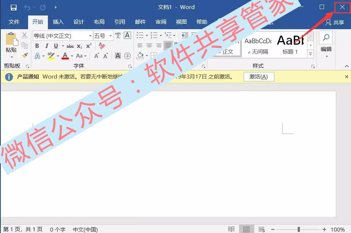The height and width of the screenshot is (233, 351).
Task: Toggle character shading (gray A)
Action: pos(118,56)
